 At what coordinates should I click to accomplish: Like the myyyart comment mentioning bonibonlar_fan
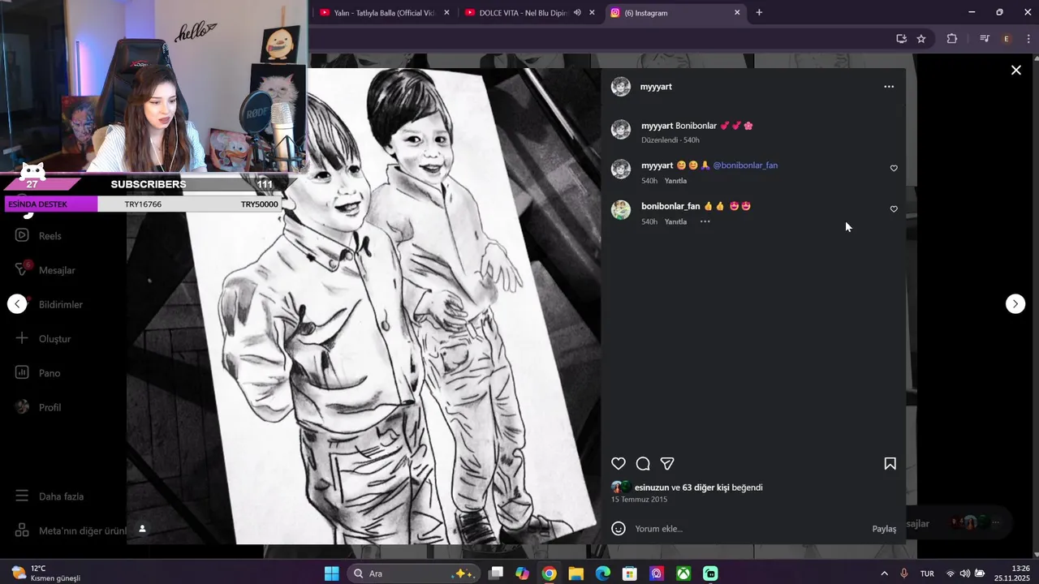(x=894, y=169)
